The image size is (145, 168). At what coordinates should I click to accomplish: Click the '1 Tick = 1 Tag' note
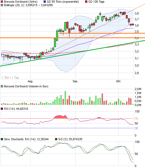10,77
